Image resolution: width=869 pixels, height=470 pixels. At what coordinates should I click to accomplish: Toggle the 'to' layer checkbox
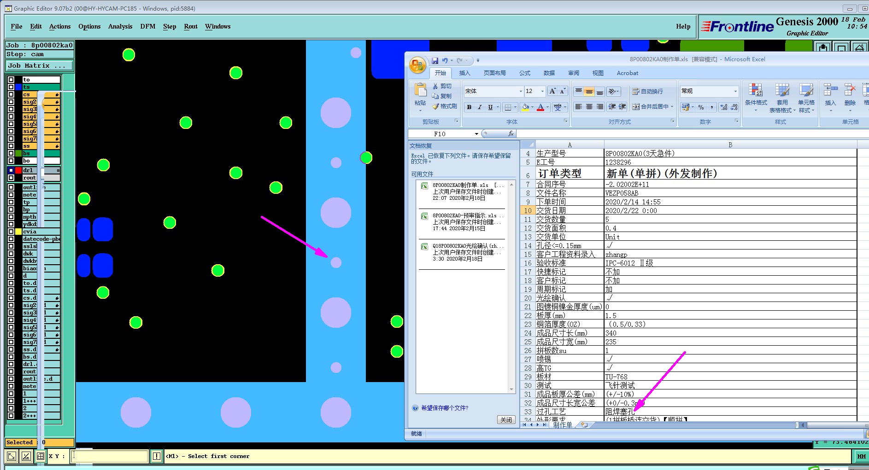(11, 80)
